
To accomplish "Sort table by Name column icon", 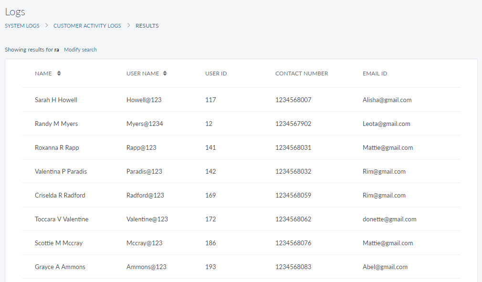I will coord(59,73).
